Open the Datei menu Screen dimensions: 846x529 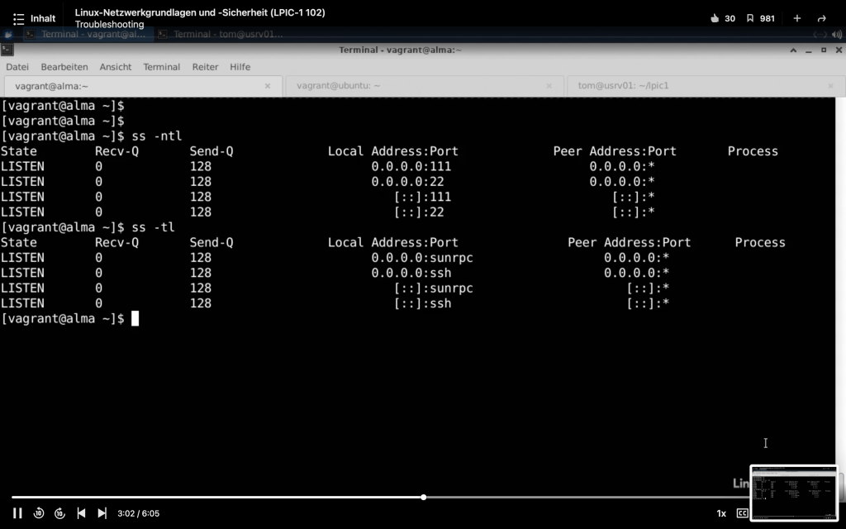[17, 67]
